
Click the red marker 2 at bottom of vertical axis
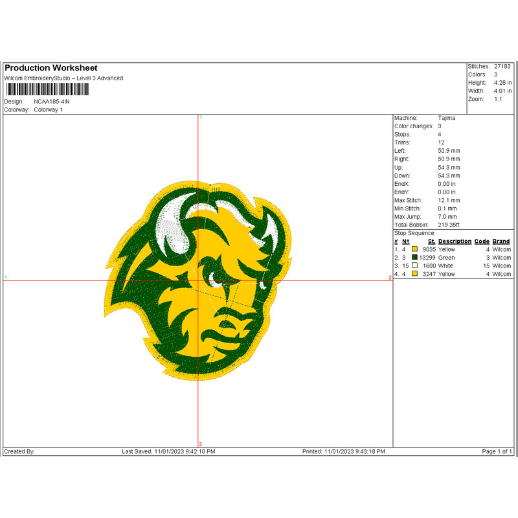click(x=200, y=444)
